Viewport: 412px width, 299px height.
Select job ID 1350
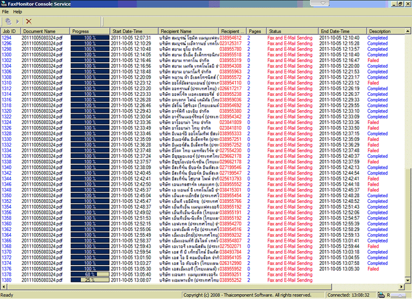pos(7,196)
